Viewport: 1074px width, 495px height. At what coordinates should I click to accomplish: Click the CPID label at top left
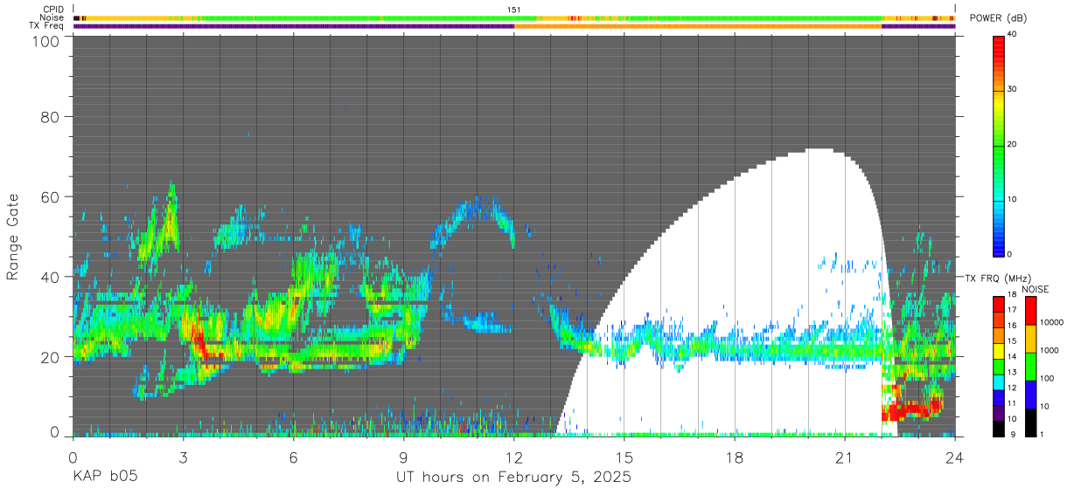pos(53,9)
